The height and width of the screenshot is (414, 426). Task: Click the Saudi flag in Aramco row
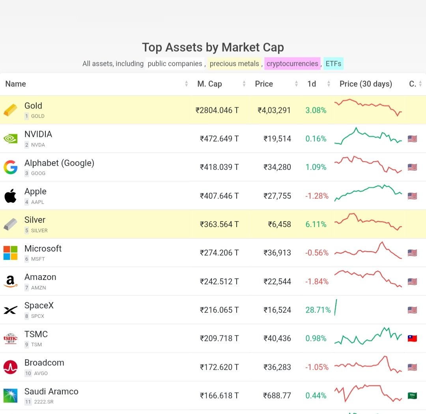pos(412,395)
